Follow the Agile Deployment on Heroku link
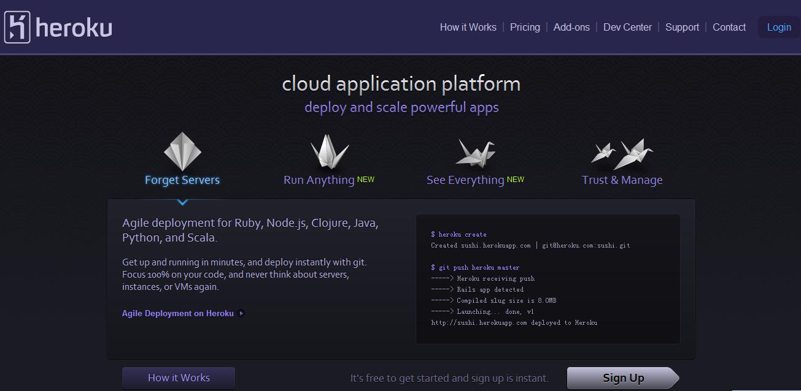Screen dimensions: 801x391 [178, 313]
